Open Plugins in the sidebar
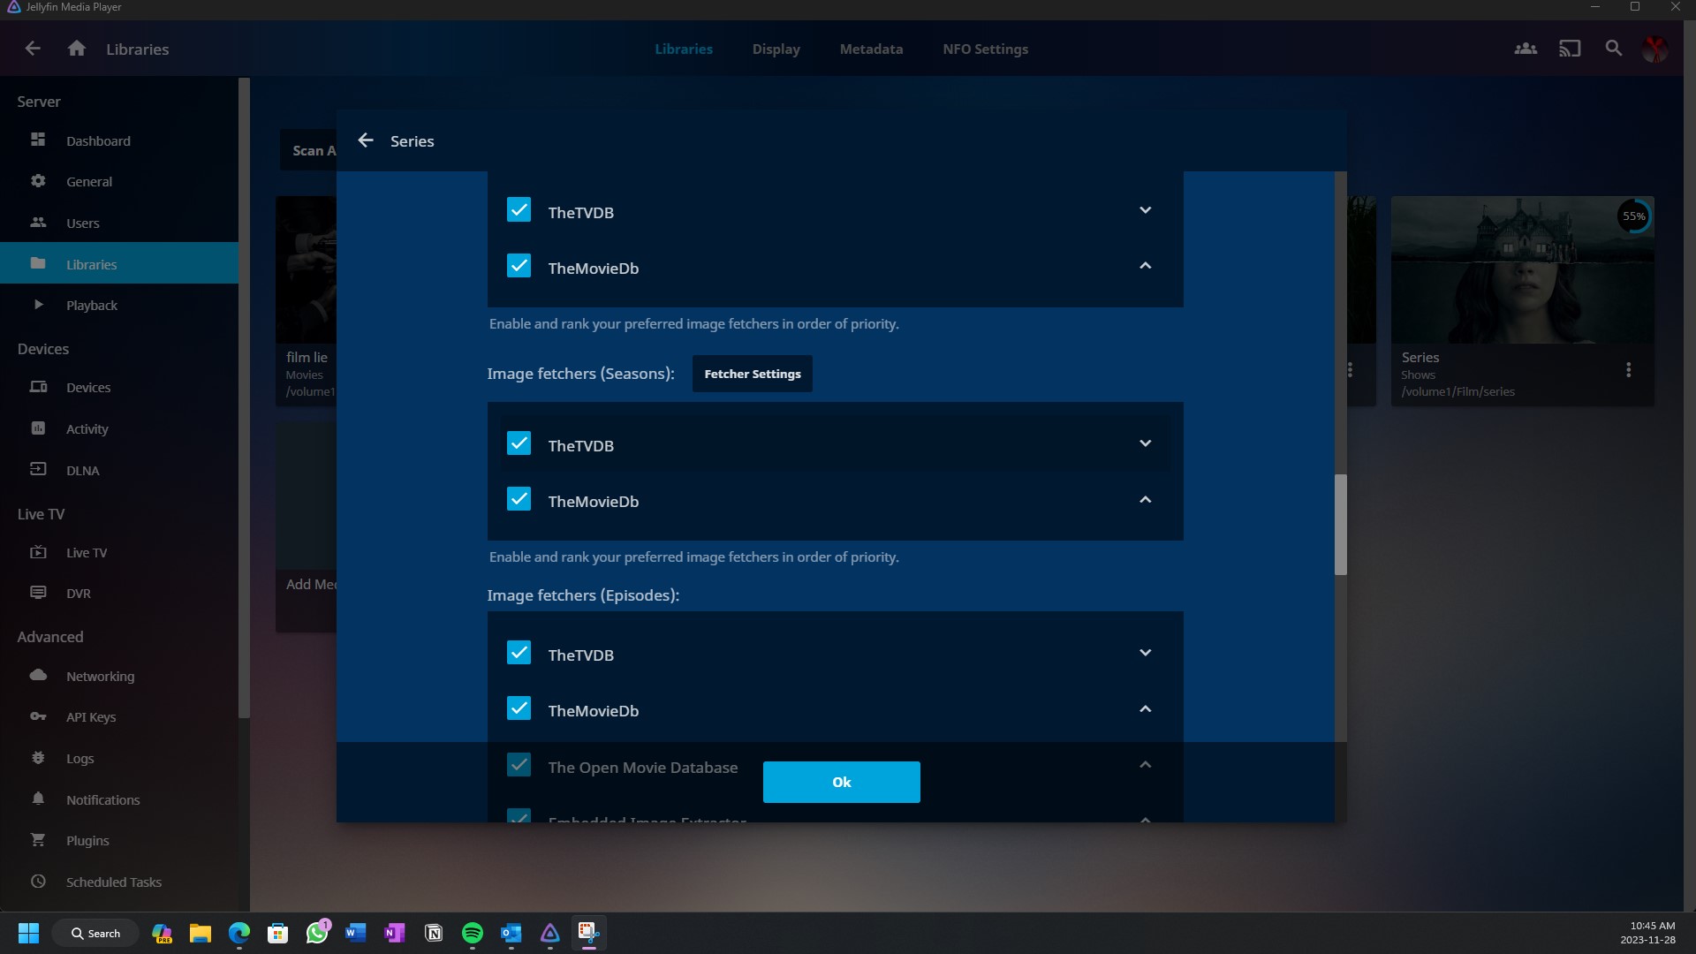This screenshot has width=1696, height=954. (x=87, y=840)
